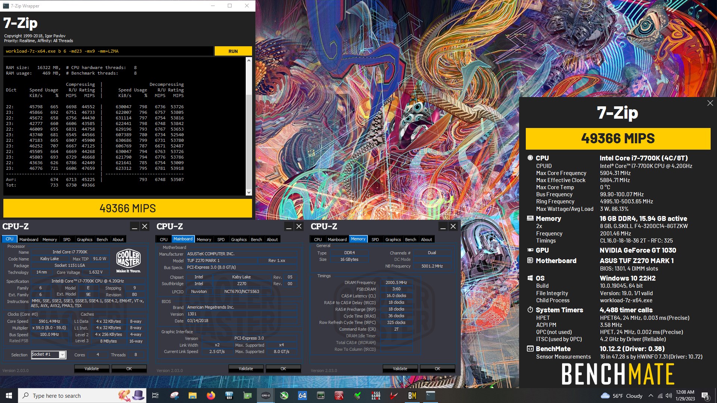Click the Core Speed value 5901.4 MHz

point(49,321)
